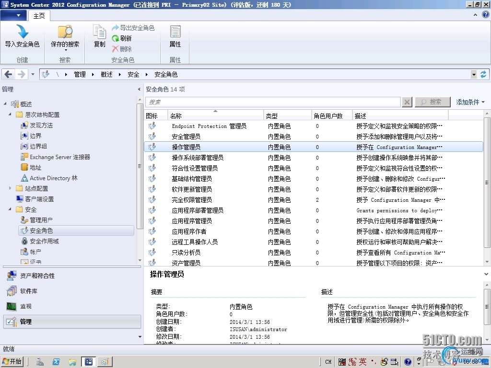Click 安全角色 in the breadcrumb path
The width and height of the screenshot is (491, 368).
point(166,74)
